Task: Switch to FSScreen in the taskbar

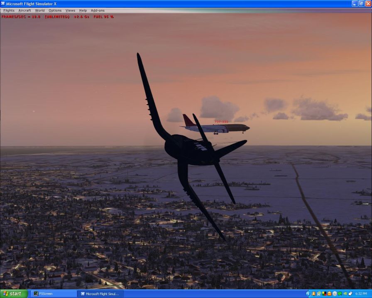Action: 54,294
